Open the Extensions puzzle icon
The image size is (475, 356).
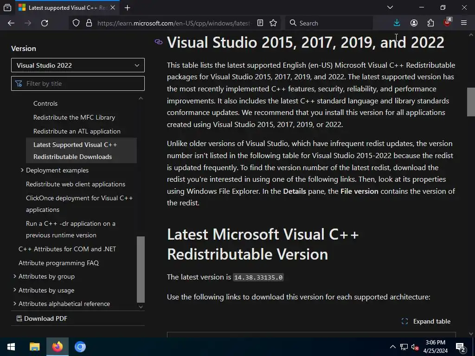tap(430, 23)
